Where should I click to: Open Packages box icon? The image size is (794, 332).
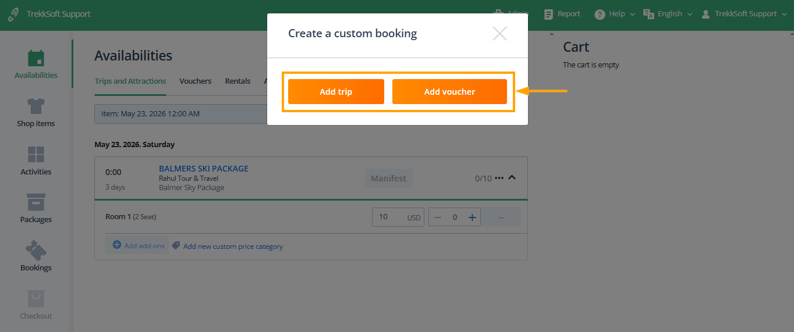[x=36, y=202]
